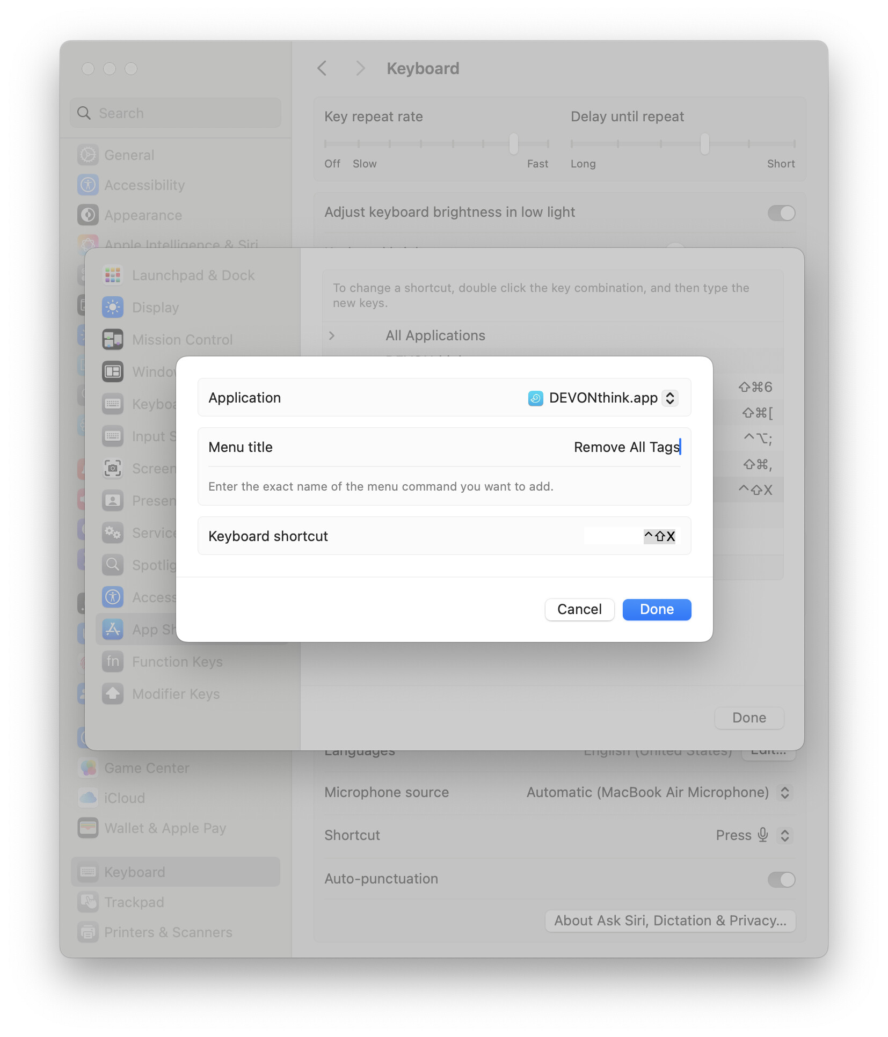Click the dictation microphone icon
888x1037 pixels.
click(762, 835)
